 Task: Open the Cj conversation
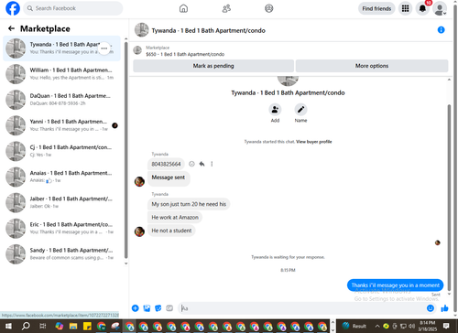[x=61, y=151]
